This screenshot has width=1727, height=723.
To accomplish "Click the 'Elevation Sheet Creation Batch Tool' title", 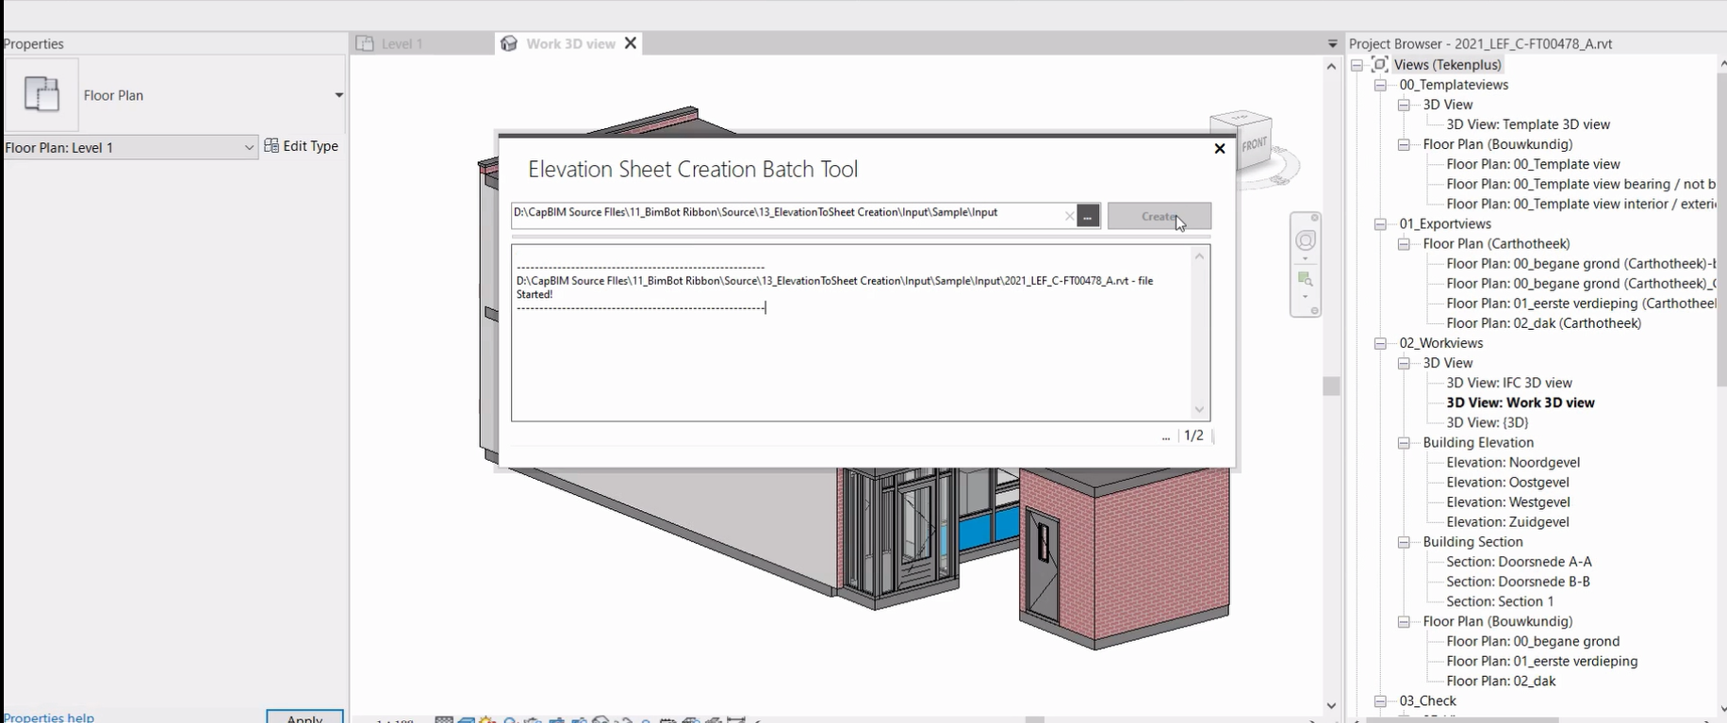I will click(693, 170).
